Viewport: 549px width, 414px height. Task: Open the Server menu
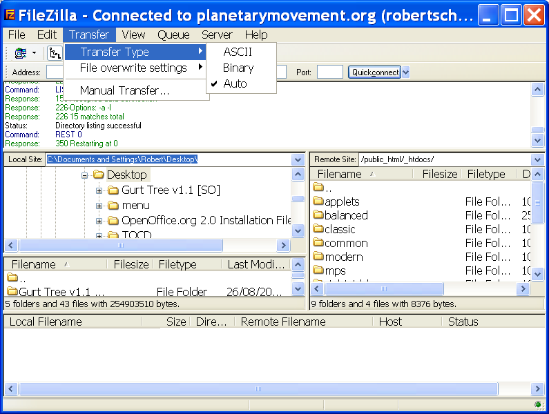click(x=217, y=34)
